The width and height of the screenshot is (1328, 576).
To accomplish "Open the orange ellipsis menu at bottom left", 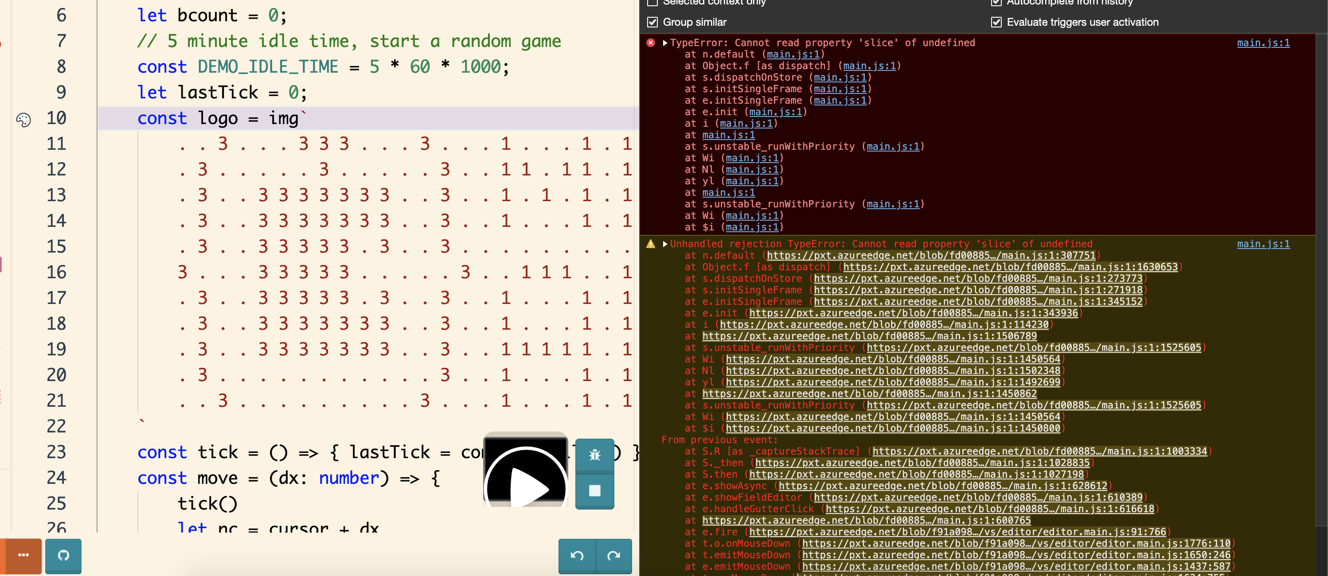I will tap(23, 557).
